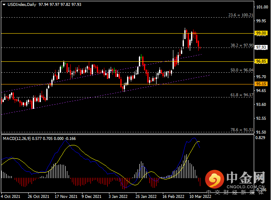Select the 16 Feb 2022 date label
The height and width of the screenshot is (200, 271).
click(173, 197)
